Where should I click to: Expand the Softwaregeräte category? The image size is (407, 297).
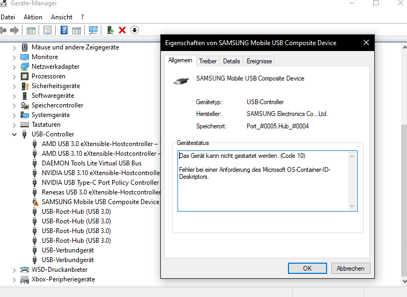pos(14,96)
